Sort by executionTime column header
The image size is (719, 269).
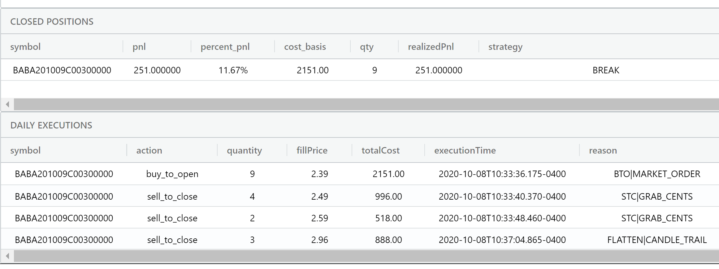tap(465, 150)
